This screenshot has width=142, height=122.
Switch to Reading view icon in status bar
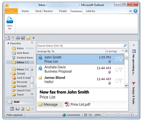click(x=90, y=115)
